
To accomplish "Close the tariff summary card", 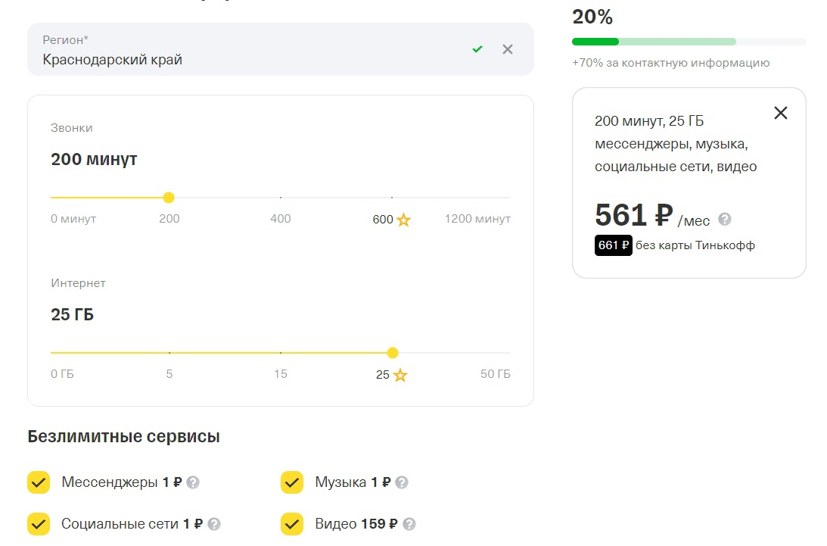I will (x=781, y=113).
